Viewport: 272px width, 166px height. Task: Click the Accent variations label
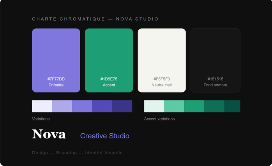[159, 119]
